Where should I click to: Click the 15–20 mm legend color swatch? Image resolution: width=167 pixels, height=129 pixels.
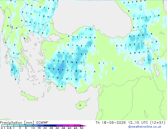[41, 126]
